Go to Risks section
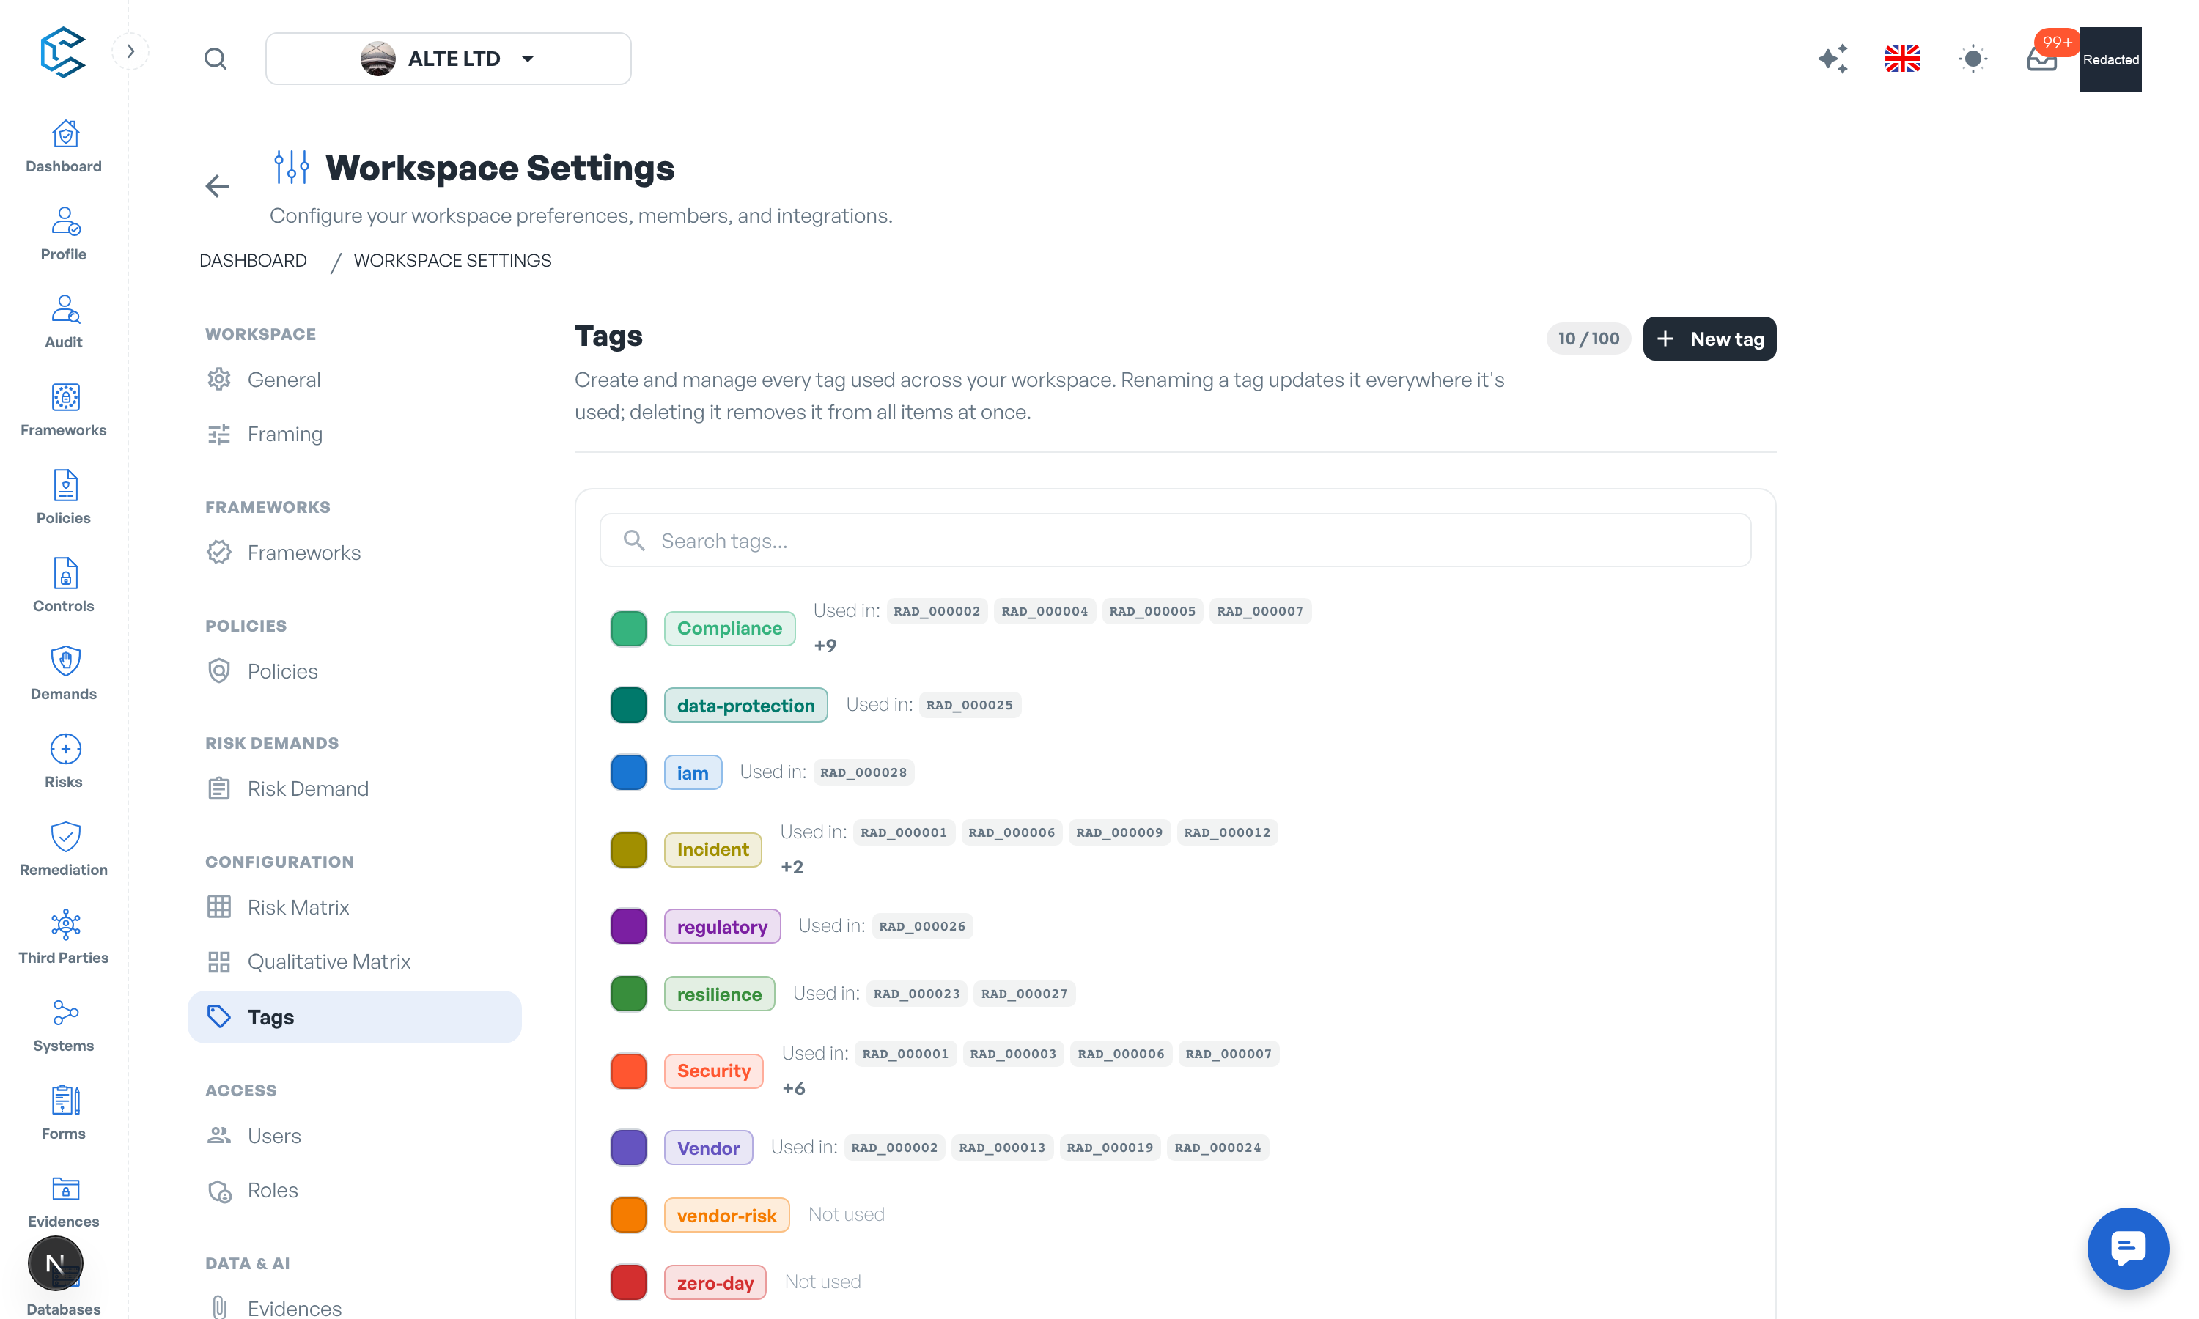This screenshot has height=1319, width=2199. pyautogui.click(x=64, y=763)
